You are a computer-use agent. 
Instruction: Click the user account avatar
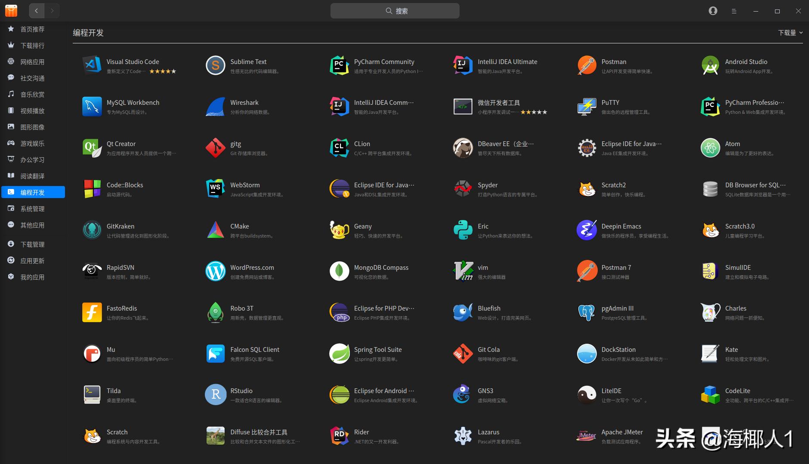point(713,10)
